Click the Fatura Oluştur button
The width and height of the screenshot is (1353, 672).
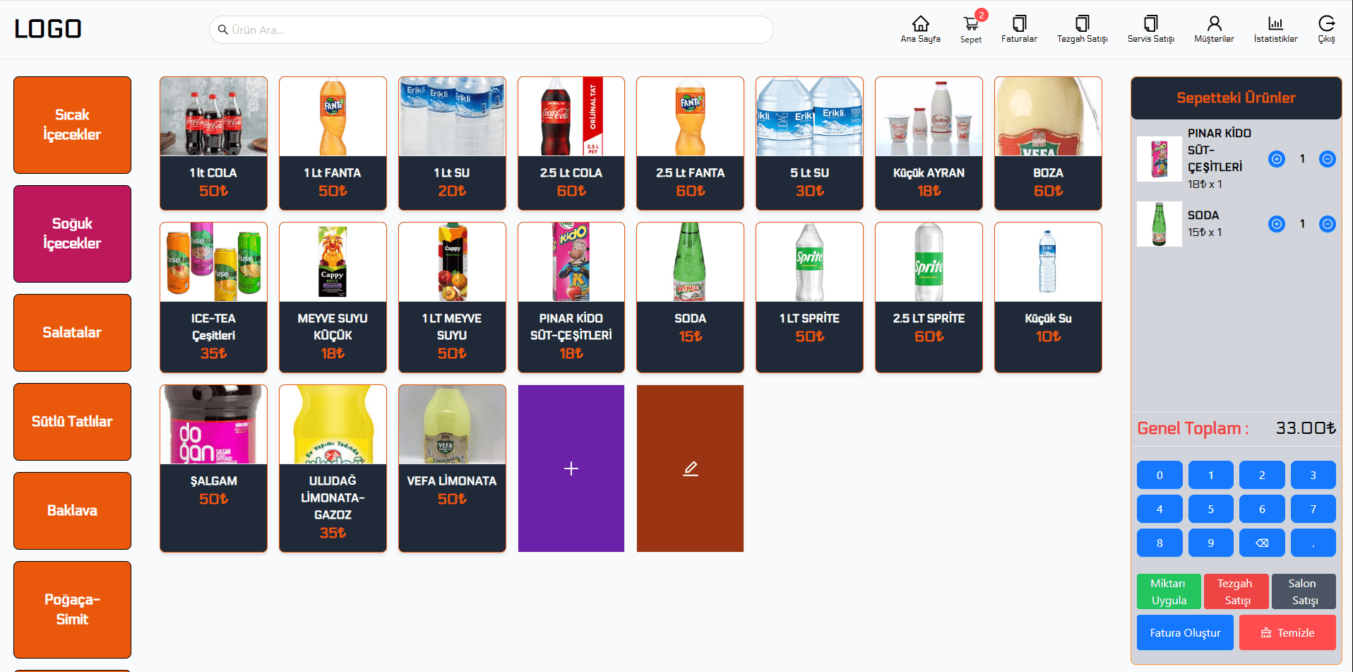1184,632
